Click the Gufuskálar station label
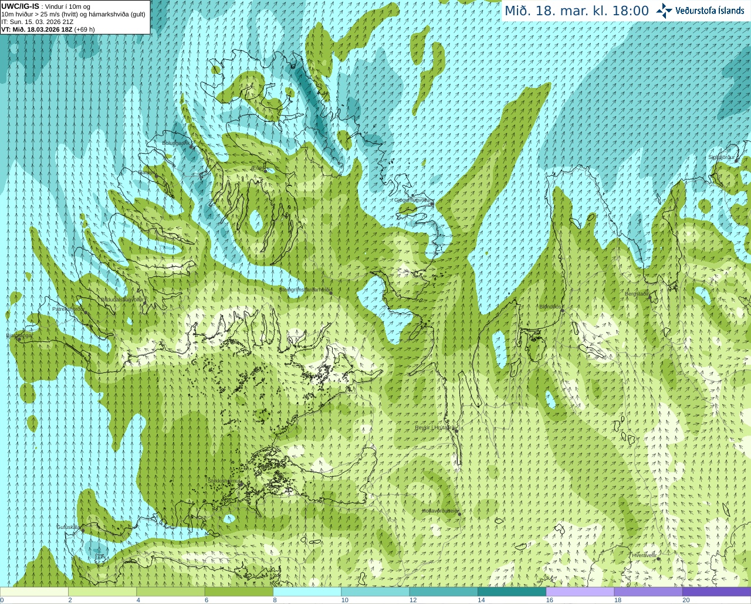The height and width of the screenshot is (604, 751). [x=68, y=527]
